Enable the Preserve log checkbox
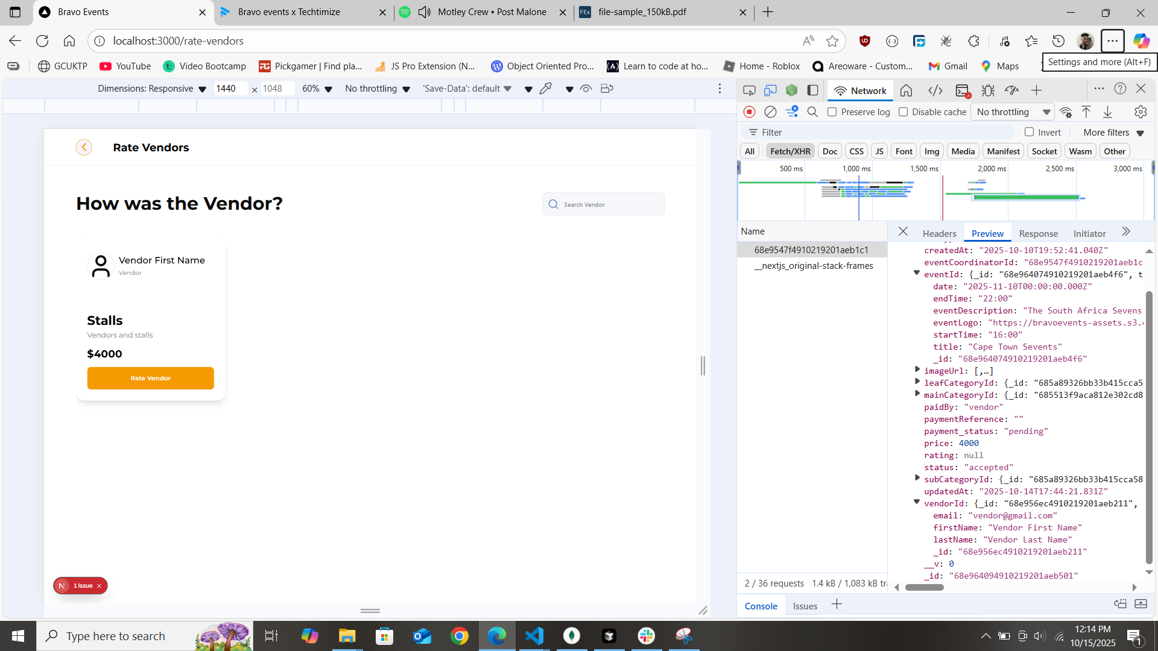1158x651 pixels. 832,112
